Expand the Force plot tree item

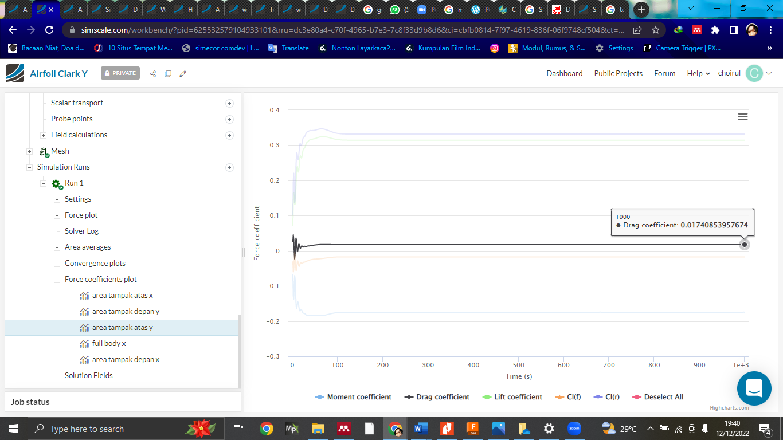tap(57, 215)
